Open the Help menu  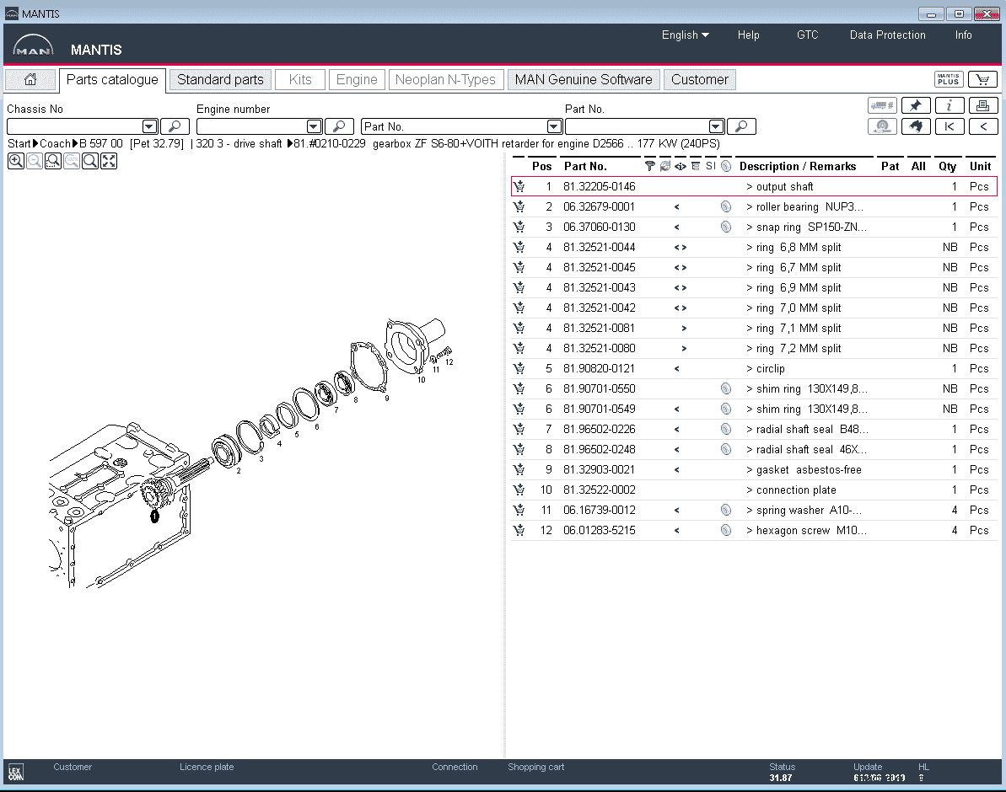point(748,35)
